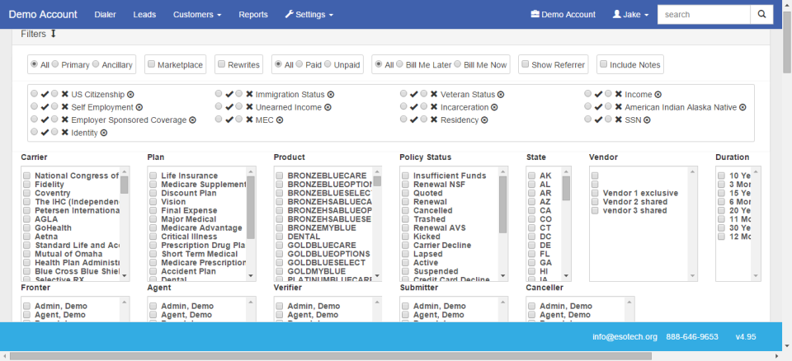Choose the Paid radio option
The image size is (792, 361).
(299, 64)
